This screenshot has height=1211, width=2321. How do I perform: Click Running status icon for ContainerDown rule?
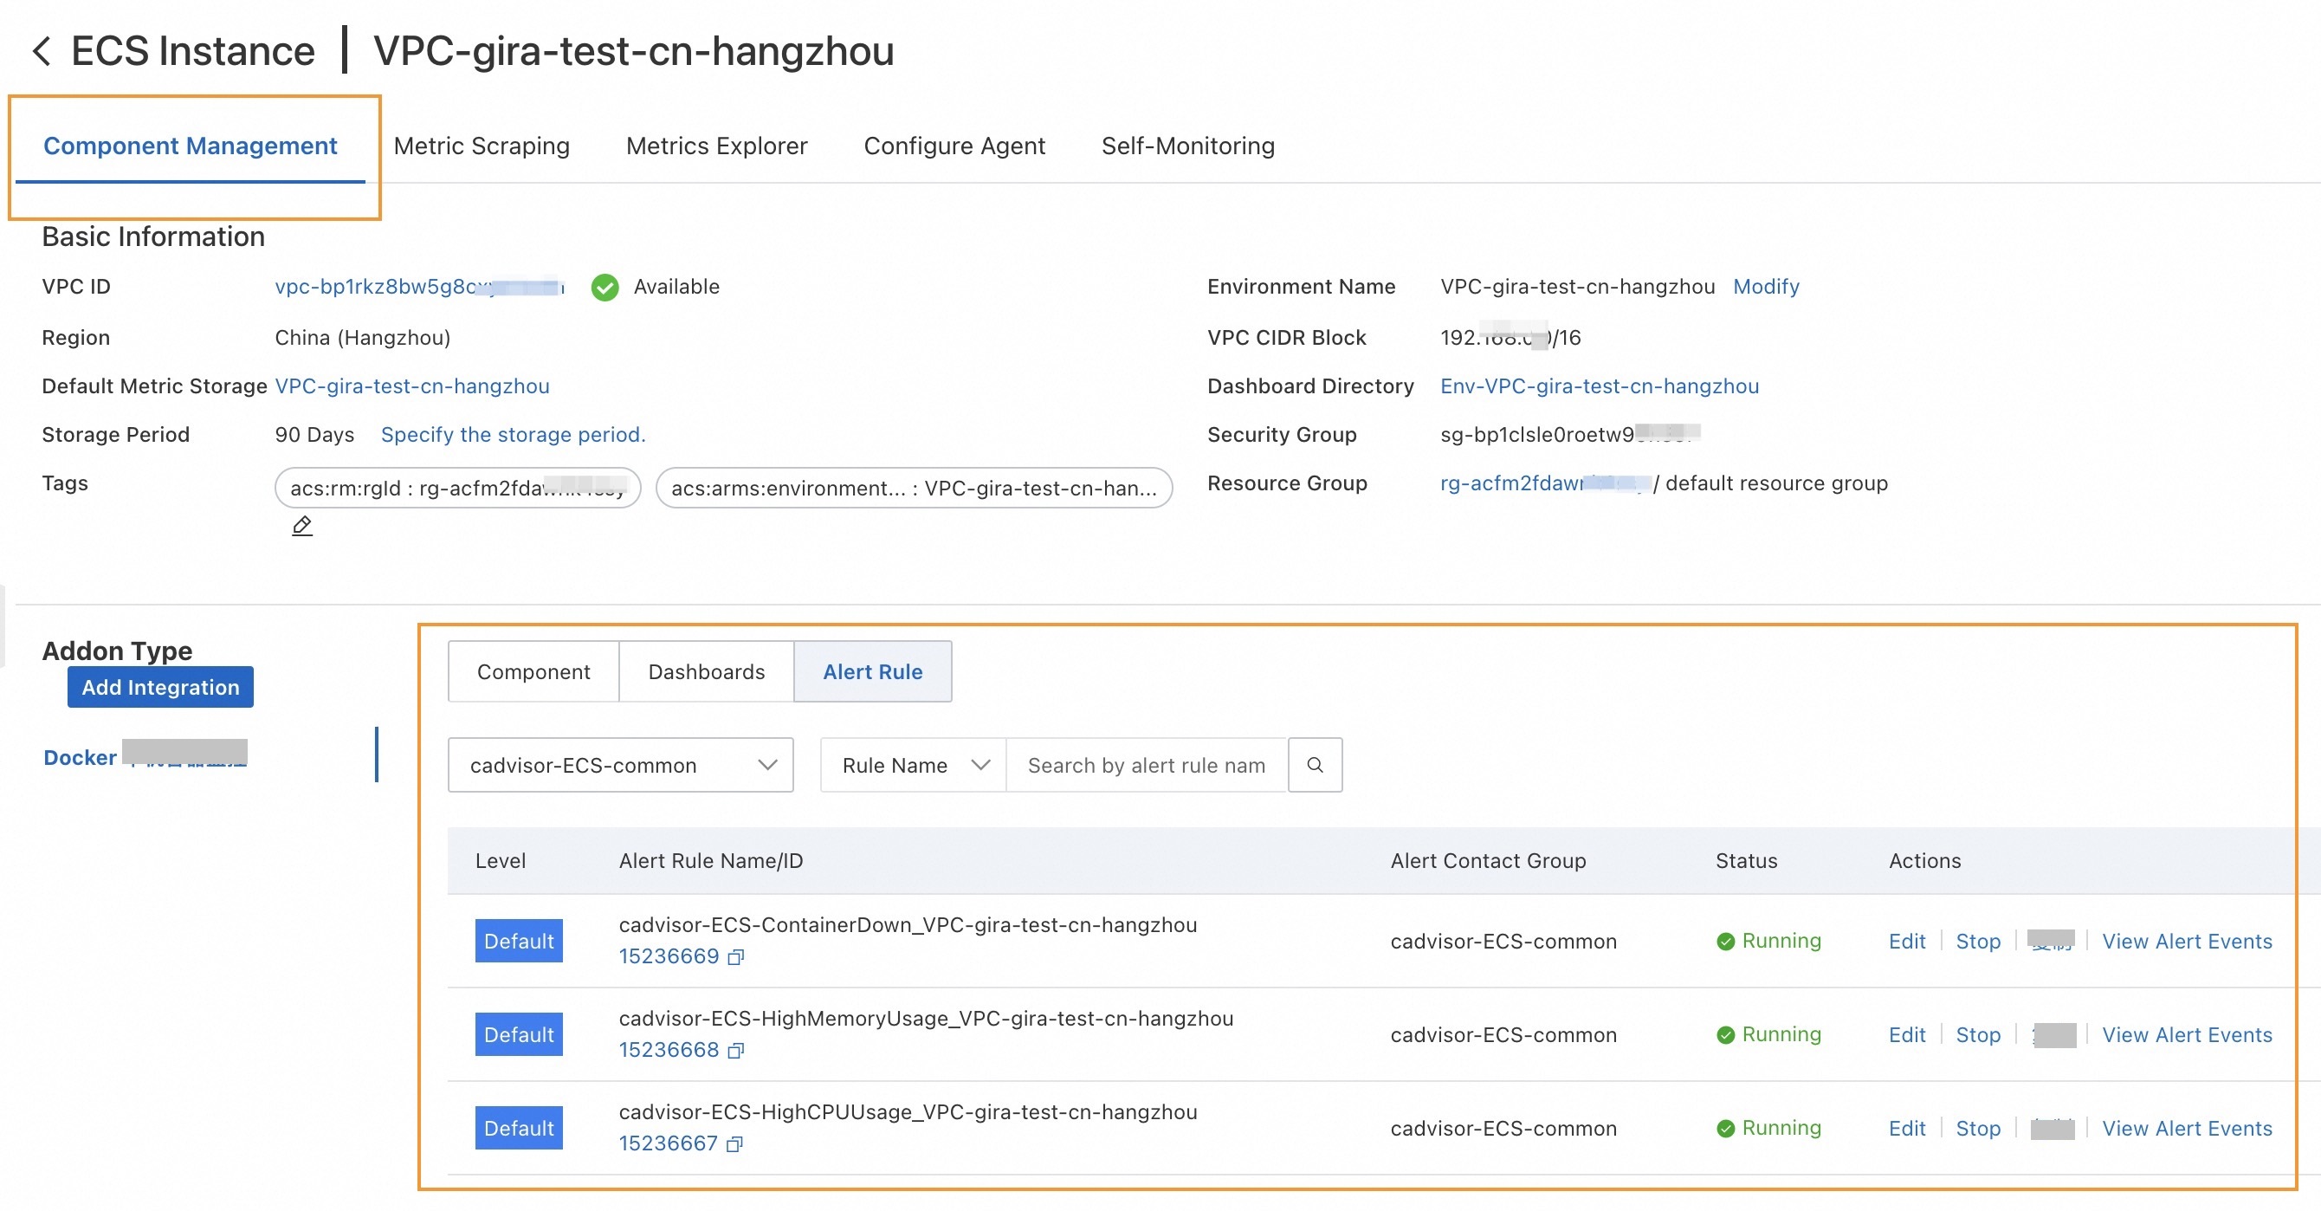coord(1725,942)
